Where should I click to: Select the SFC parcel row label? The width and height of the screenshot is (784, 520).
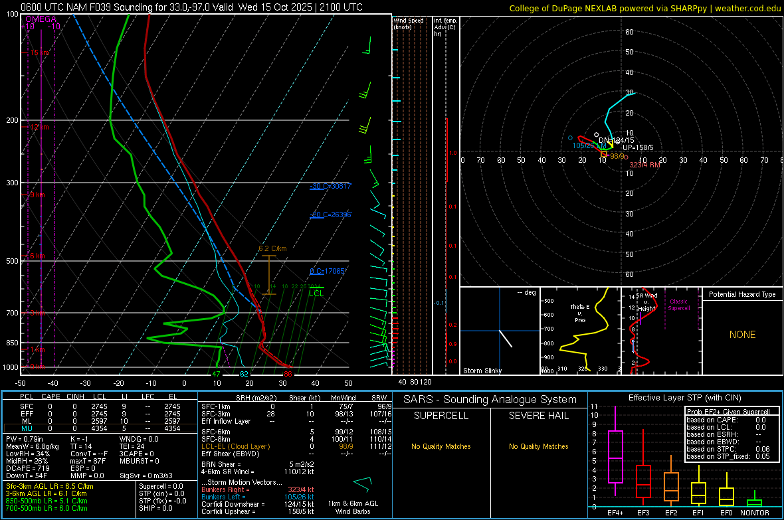click(x=27, y=406)
